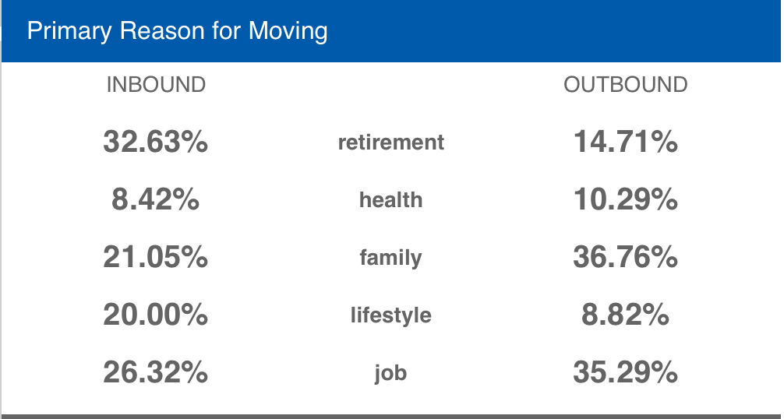Screen dimensions: 784x419
Task: Select inbound health value 8.42%
Action: point(156,200)
